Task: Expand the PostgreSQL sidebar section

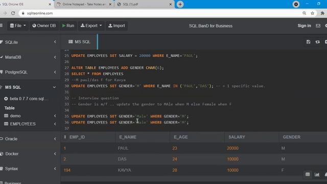Action: [55, 72]
